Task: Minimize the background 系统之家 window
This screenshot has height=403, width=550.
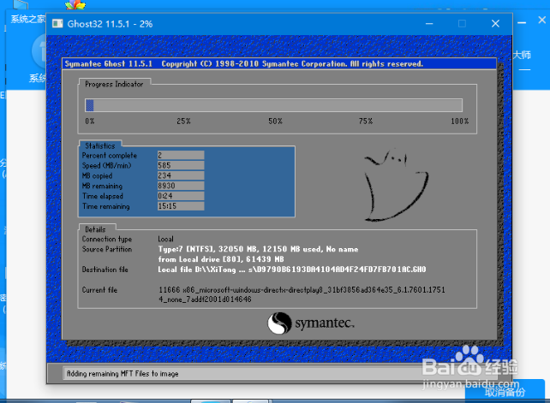Action: click(x=522, y=22)
